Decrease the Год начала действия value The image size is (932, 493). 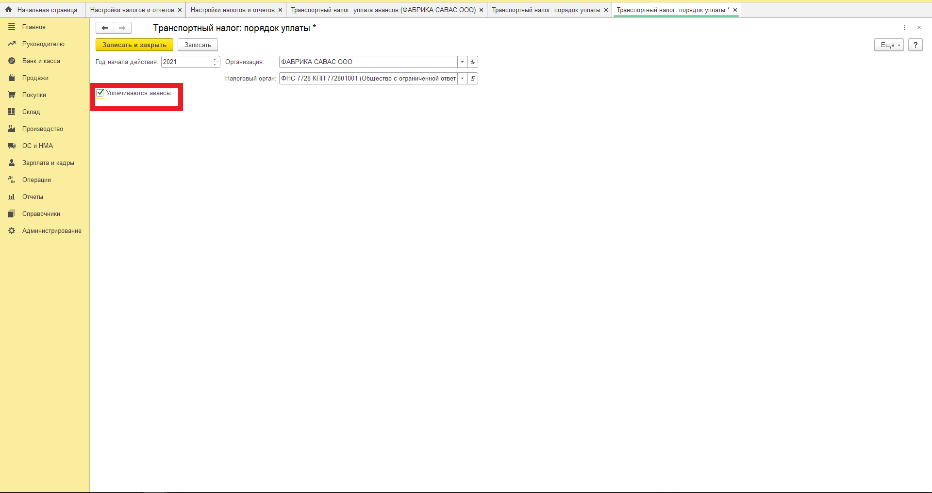(x=215, y=65)
